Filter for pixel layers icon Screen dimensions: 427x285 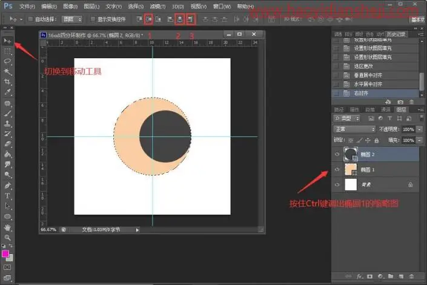tap(371, 118)
